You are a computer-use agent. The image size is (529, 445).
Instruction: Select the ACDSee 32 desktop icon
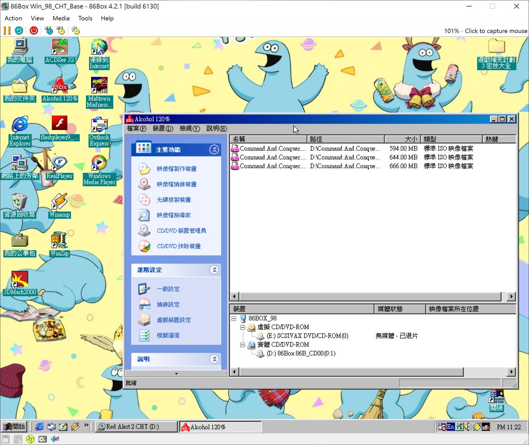click(x=60, y=51)
